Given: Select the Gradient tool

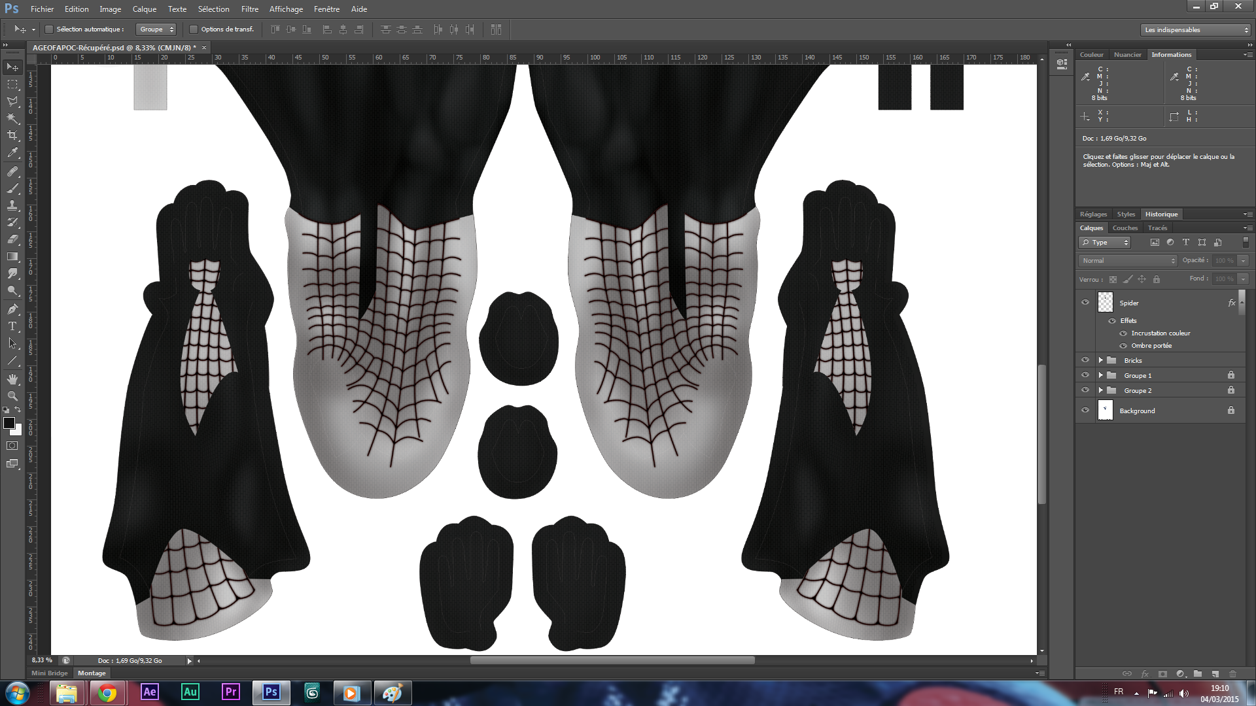Looking at the screenshot, I should tap(12, 256).
